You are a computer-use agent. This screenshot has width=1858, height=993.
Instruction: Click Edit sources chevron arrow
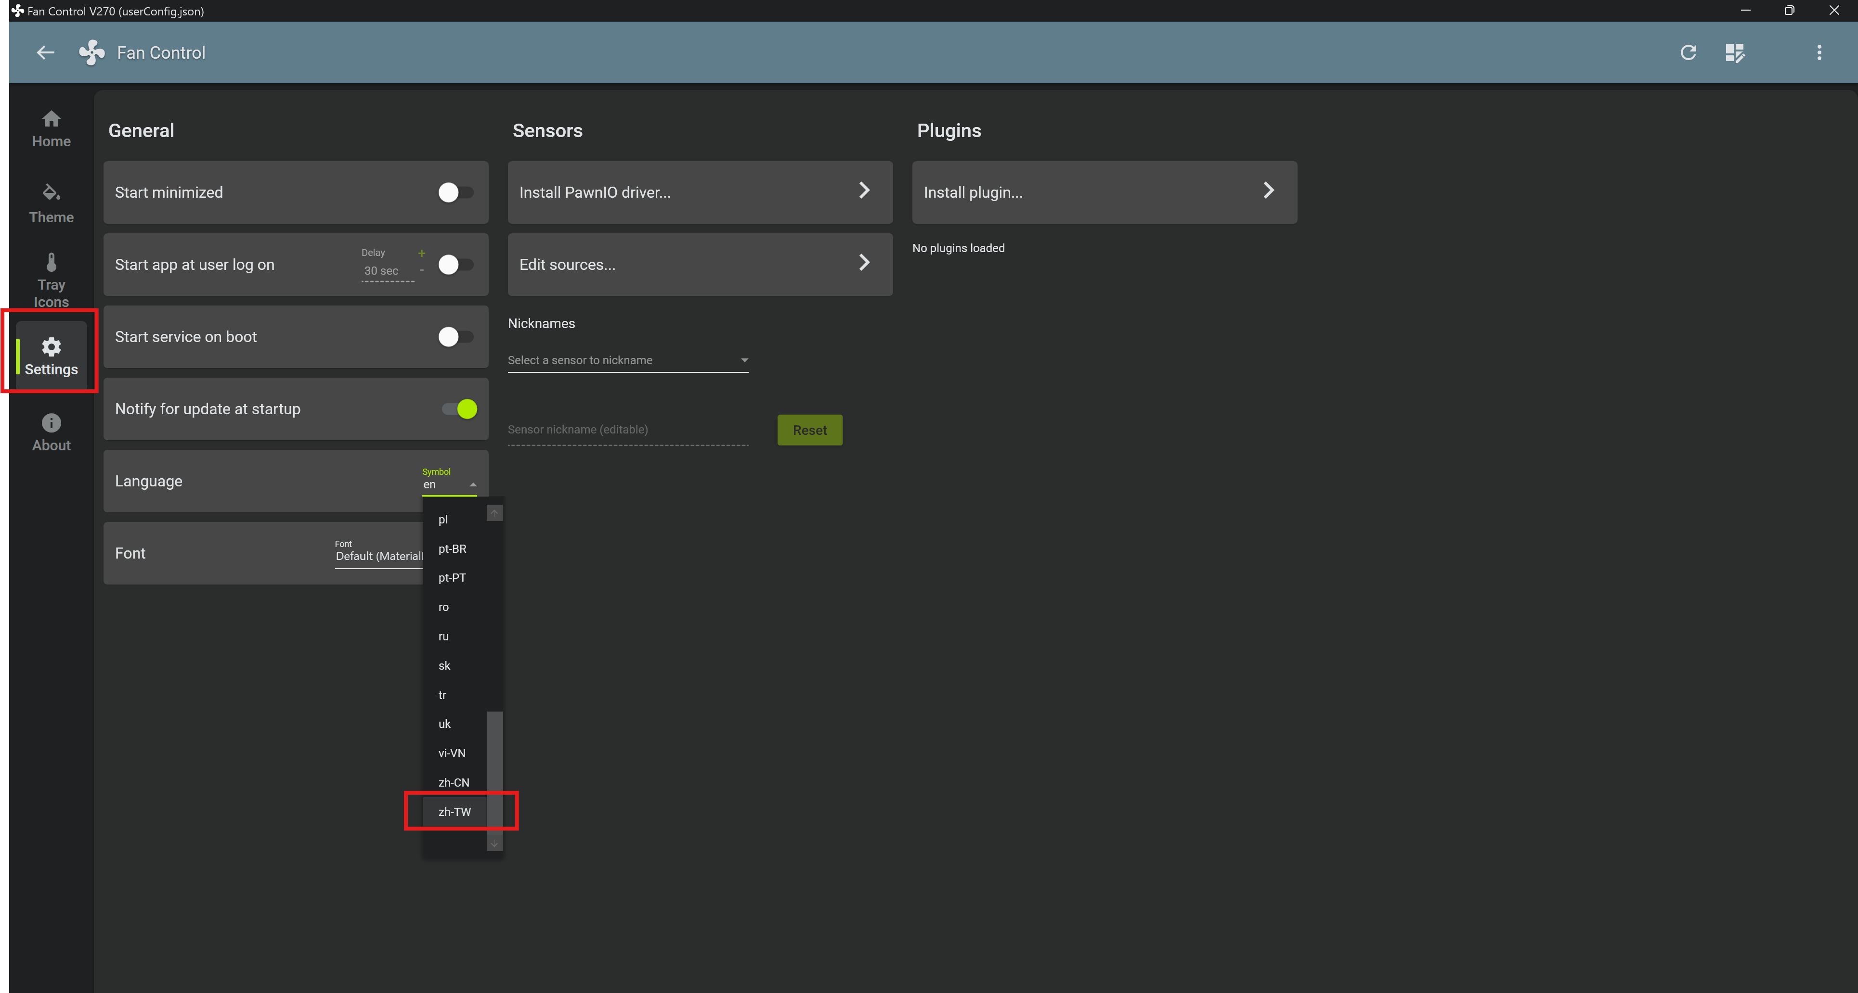[864, 263]
